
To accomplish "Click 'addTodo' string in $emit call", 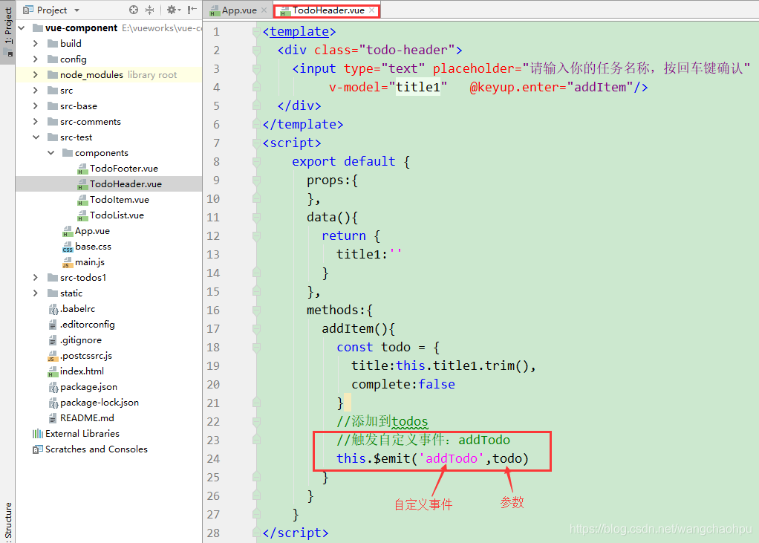I will click(x=451, y=458).
